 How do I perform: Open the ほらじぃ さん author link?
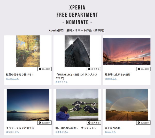[12, 132]
